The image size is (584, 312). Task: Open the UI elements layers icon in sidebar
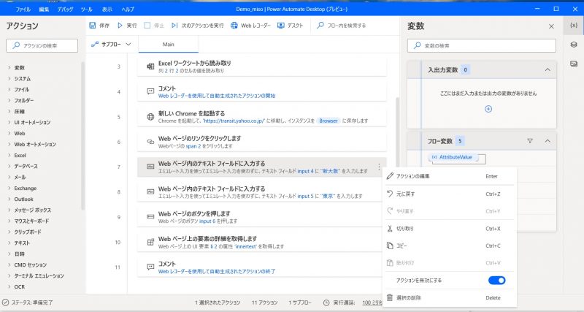pos(573,45)
